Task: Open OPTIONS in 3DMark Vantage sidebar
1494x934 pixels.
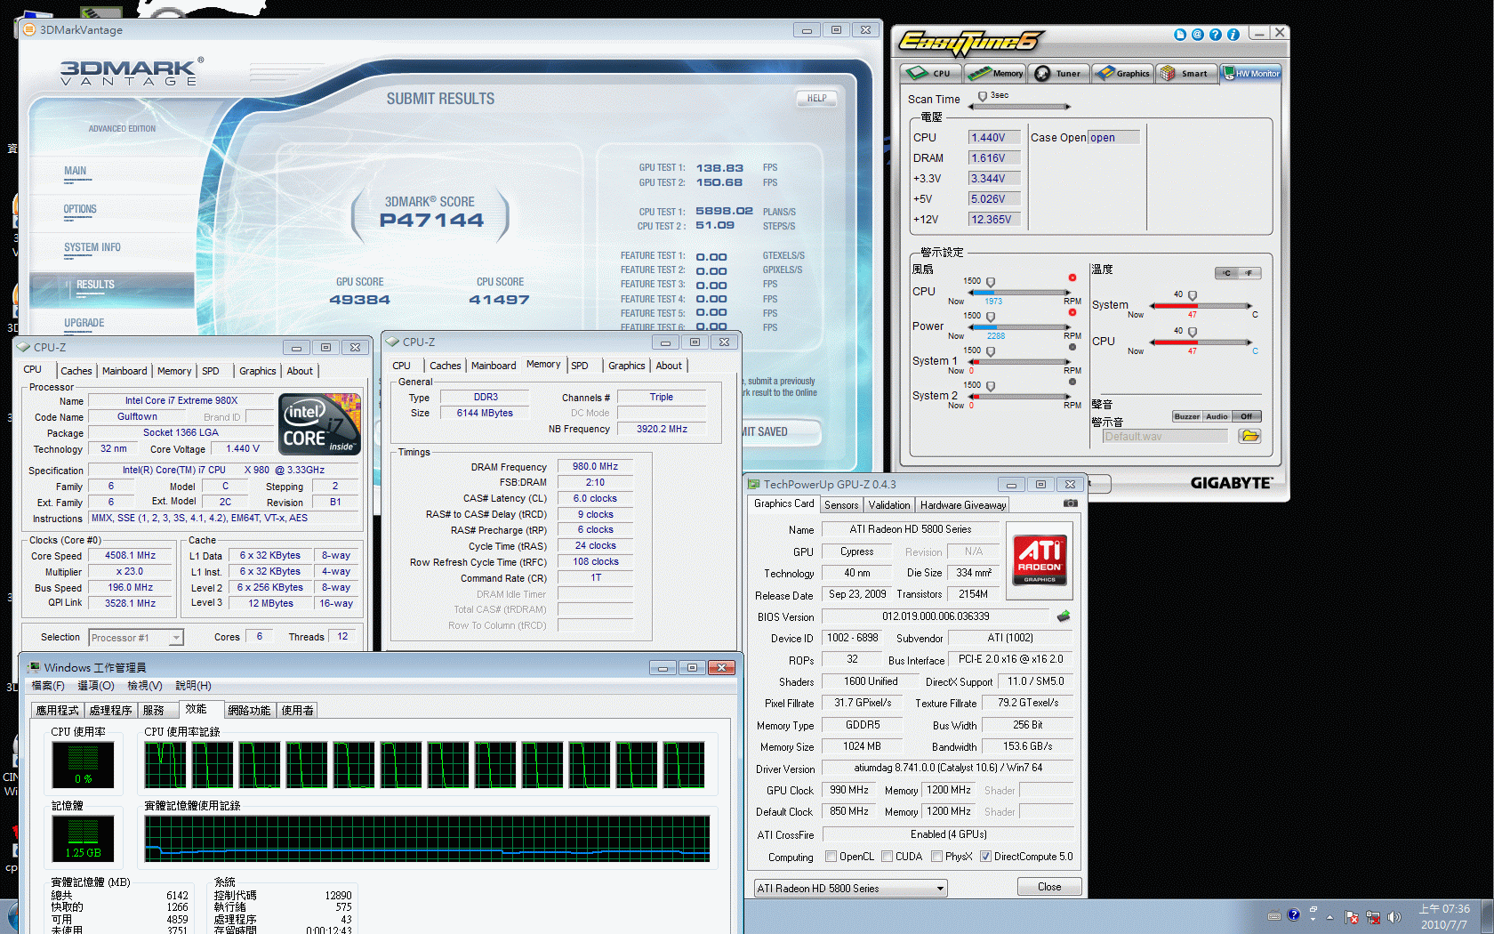Action: 80,209
